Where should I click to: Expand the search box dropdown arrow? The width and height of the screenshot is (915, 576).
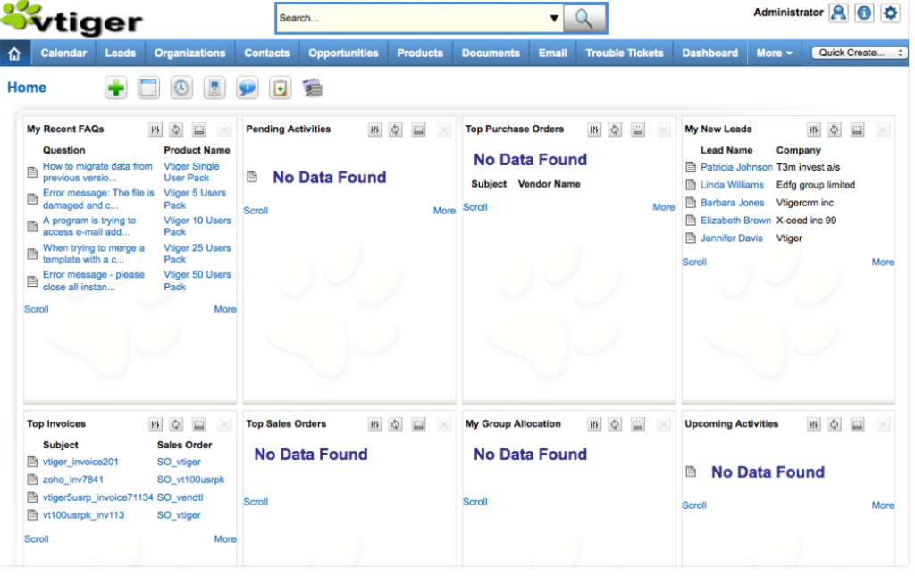click(x=554, y=18)
